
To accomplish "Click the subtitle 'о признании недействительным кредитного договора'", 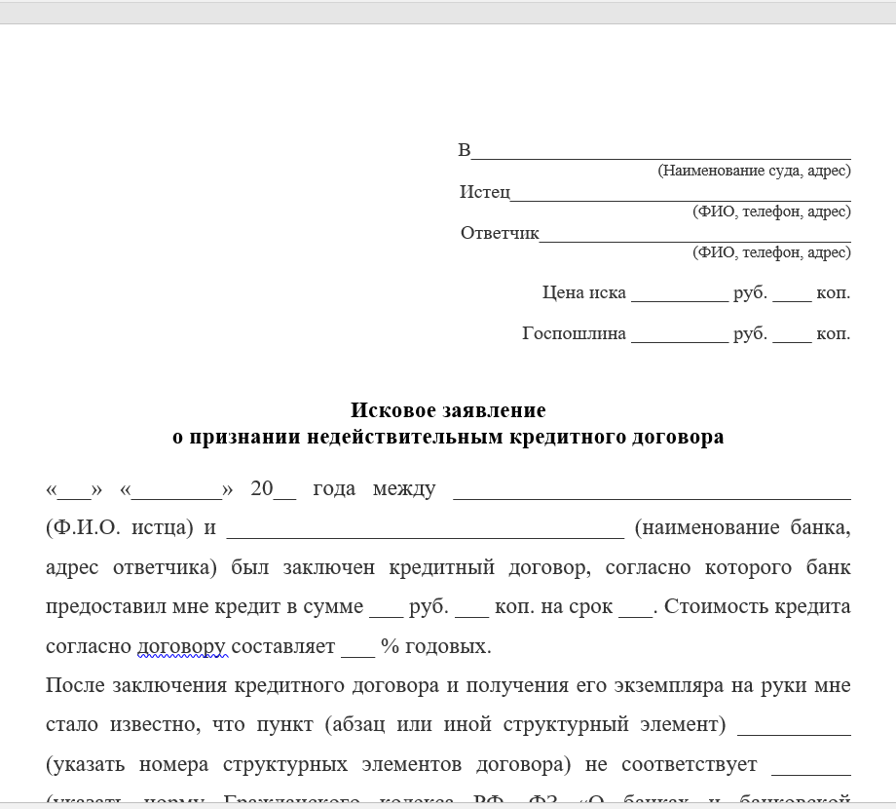I will click(448, 437).
